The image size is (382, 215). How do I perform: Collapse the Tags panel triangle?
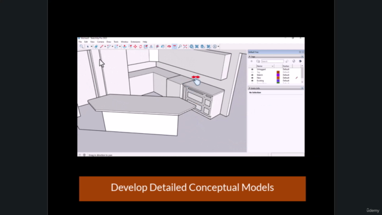[x=249, y=57]
